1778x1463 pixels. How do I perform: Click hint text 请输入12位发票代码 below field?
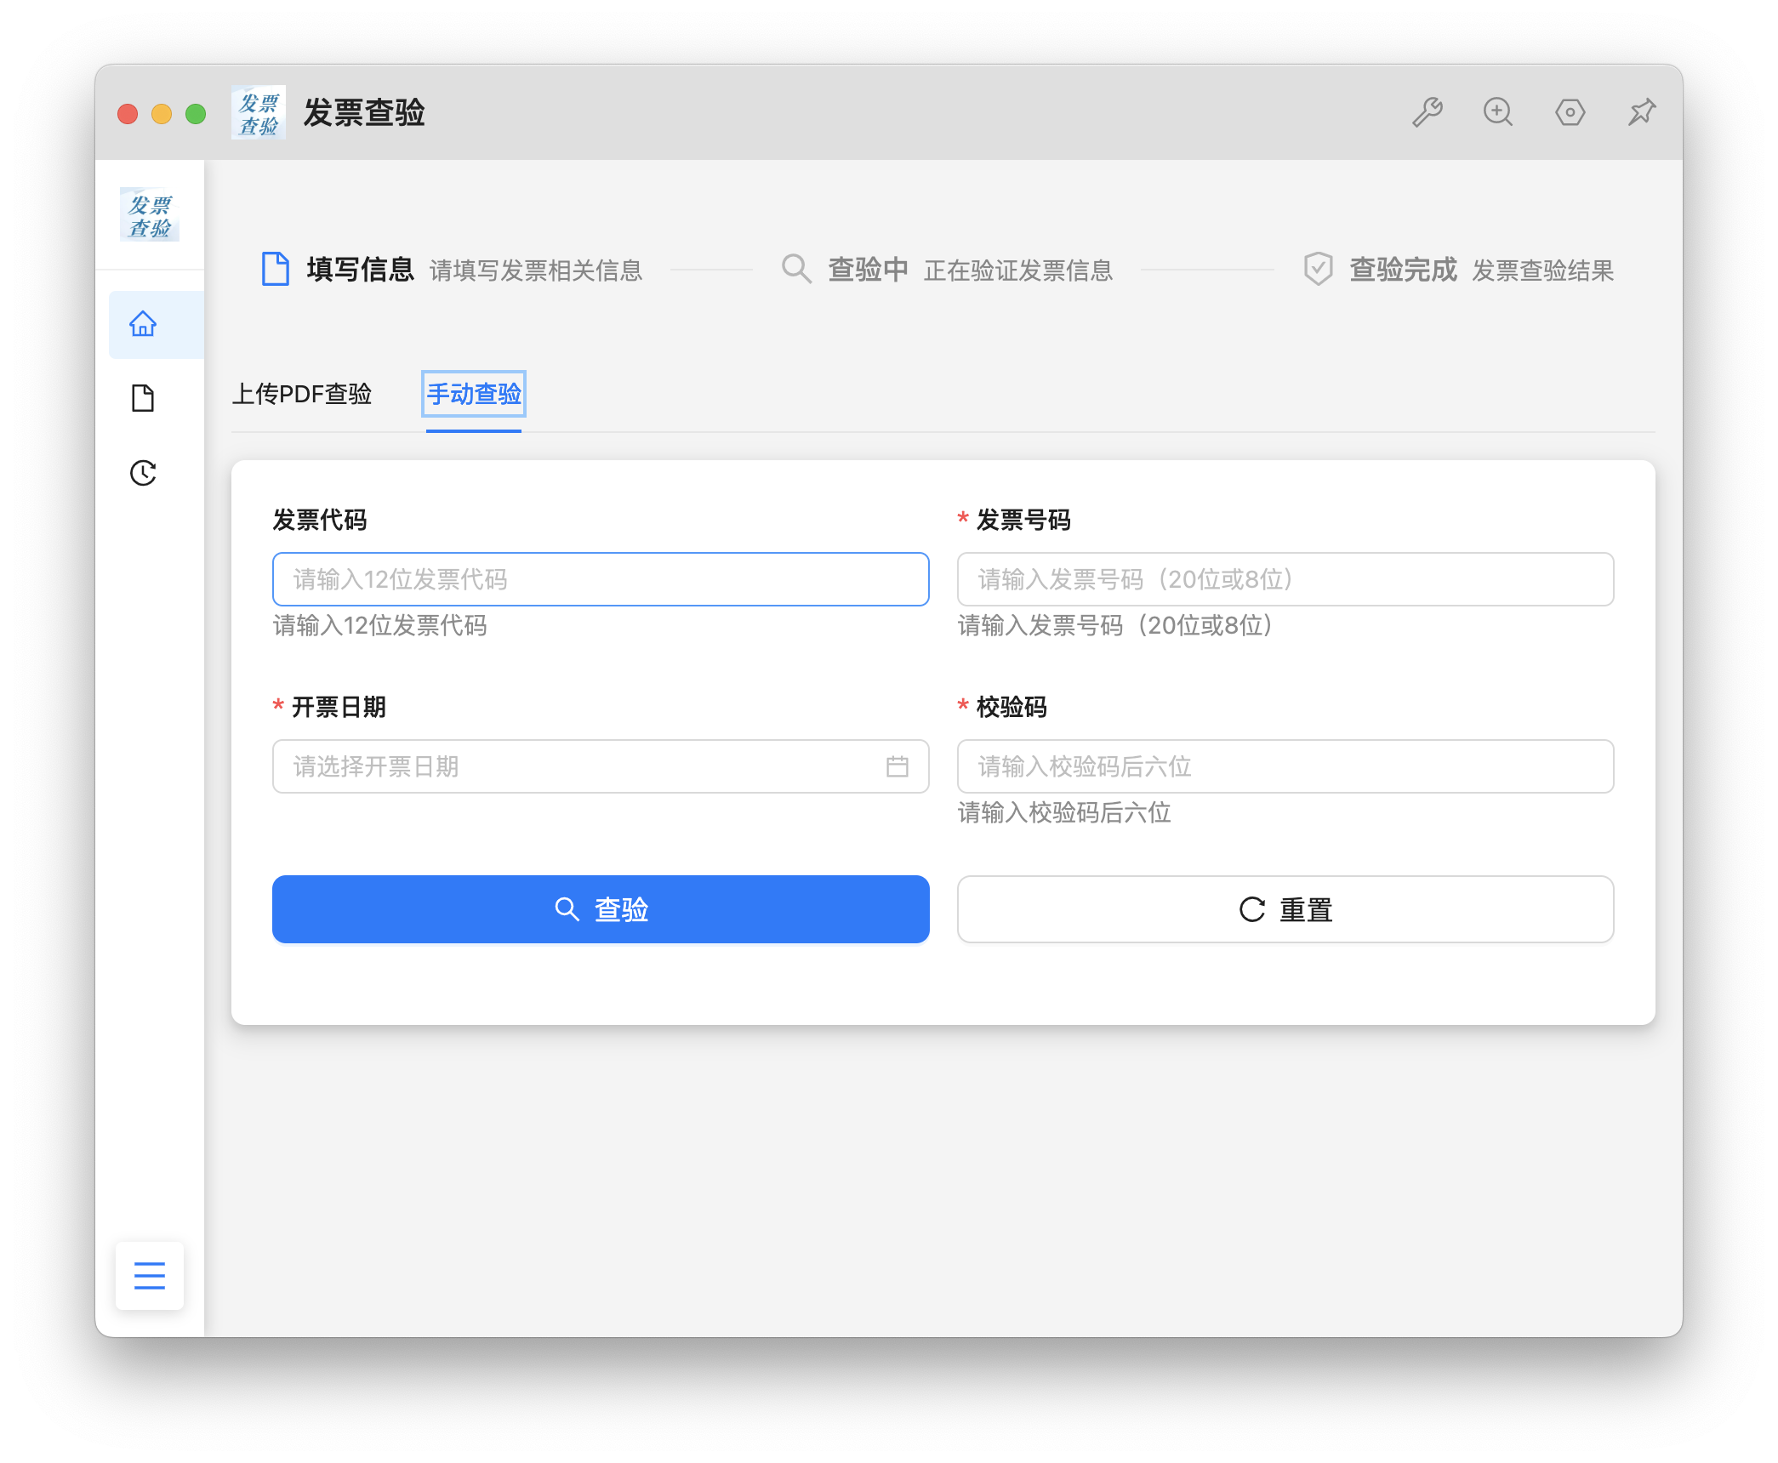click(380, 626)
